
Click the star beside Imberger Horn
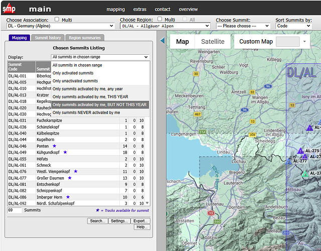pyautogui.click(x=68, y=197)
